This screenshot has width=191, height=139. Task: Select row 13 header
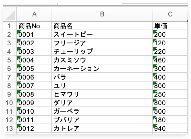[10, 128]
